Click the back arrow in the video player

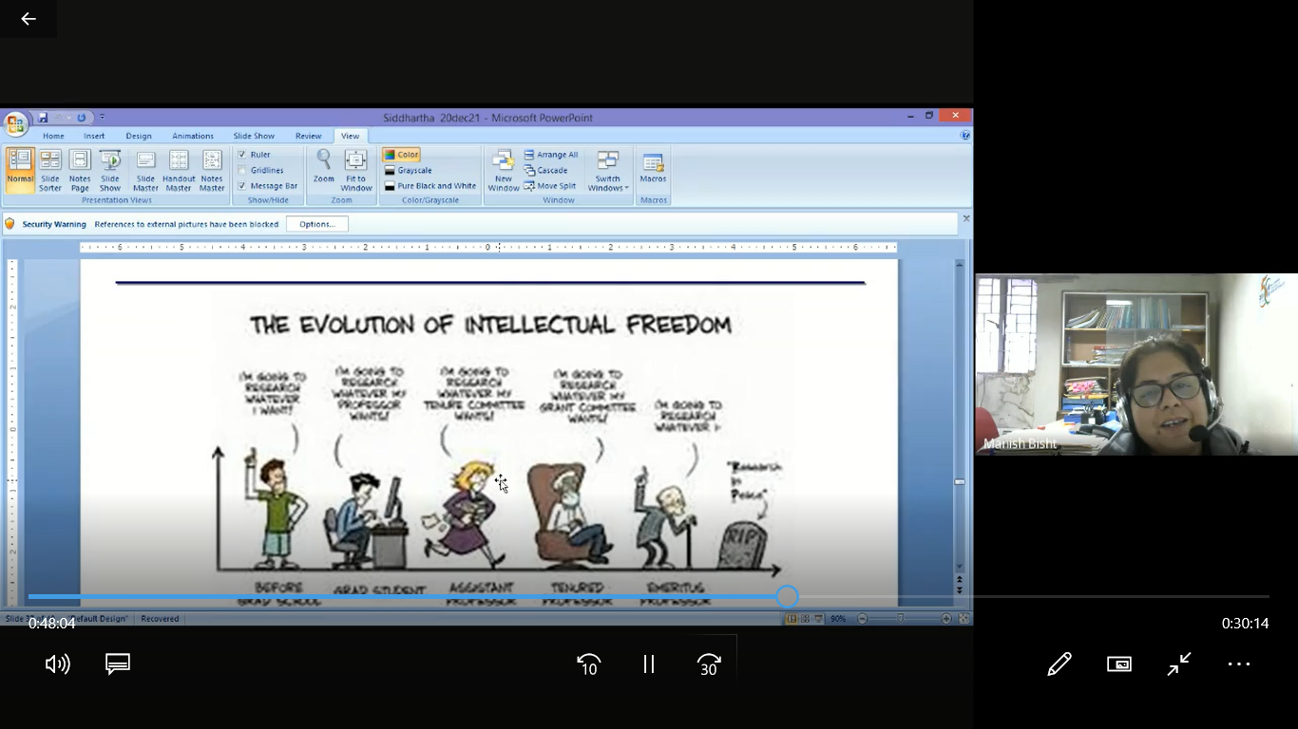[29, 19]
